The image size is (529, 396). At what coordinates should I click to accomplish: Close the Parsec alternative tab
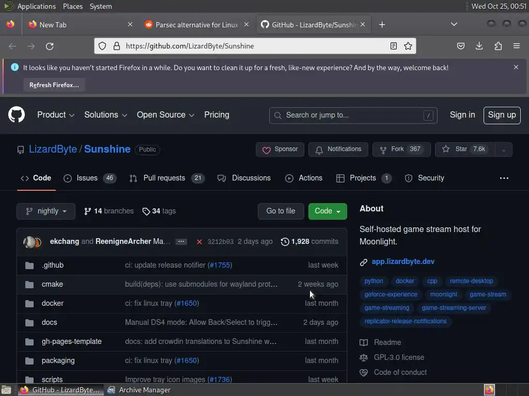246,25
